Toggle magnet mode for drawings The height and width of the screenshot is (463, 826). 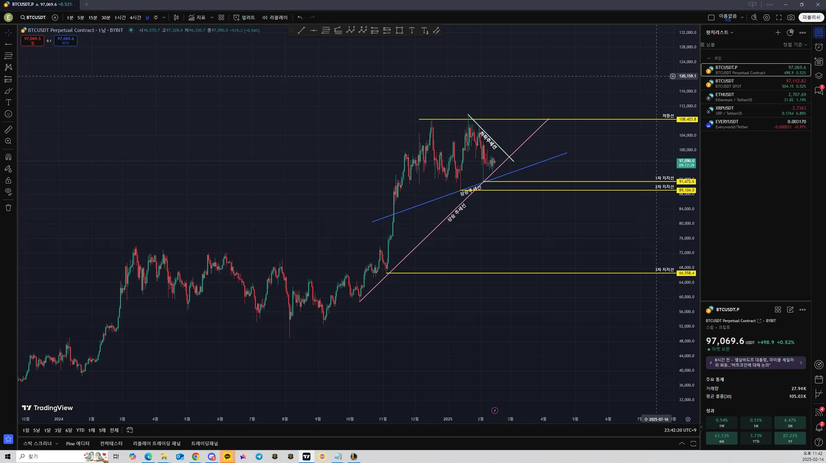8,157
